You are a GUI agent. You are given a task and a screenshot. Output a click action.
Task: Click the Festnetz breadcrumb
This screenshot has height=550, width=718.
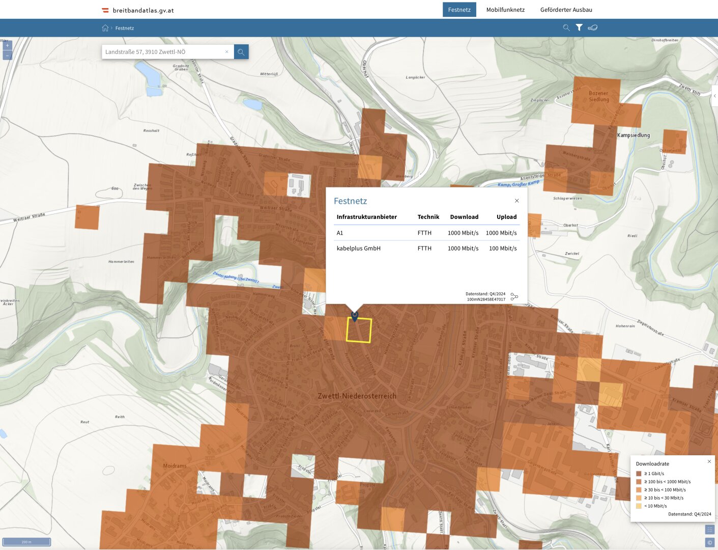[125, 28]
